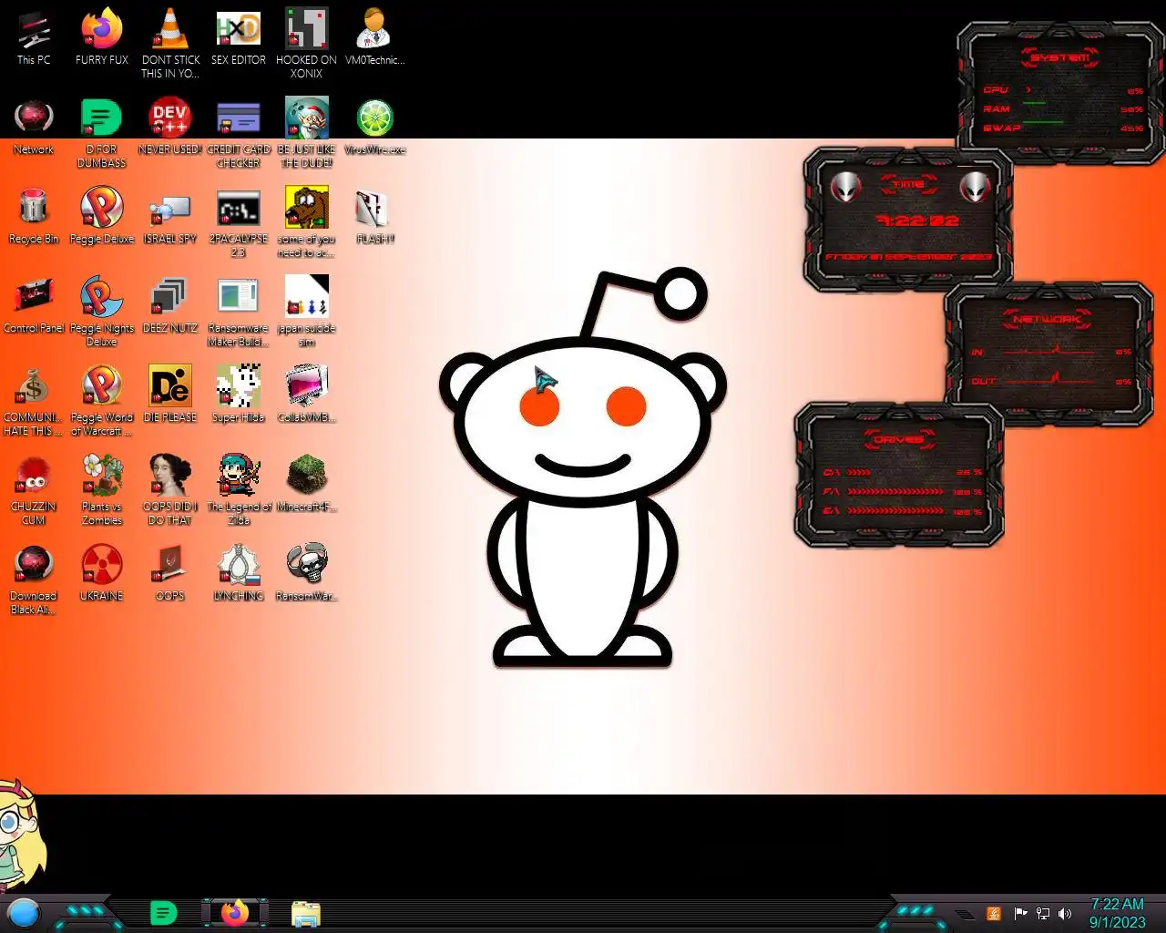Open the Action Center flag icon
The height and width of the screenshot is (933, 1166).
click(x=1020, y=914)
